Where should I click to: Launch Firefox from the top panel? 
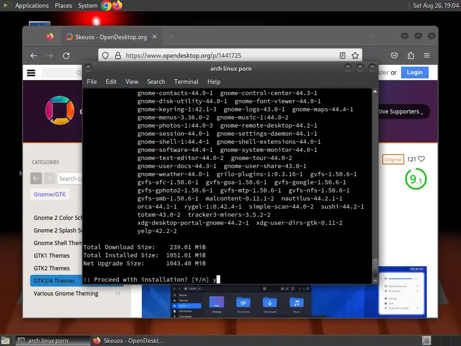pyautogui.click(x=117, y=5)
